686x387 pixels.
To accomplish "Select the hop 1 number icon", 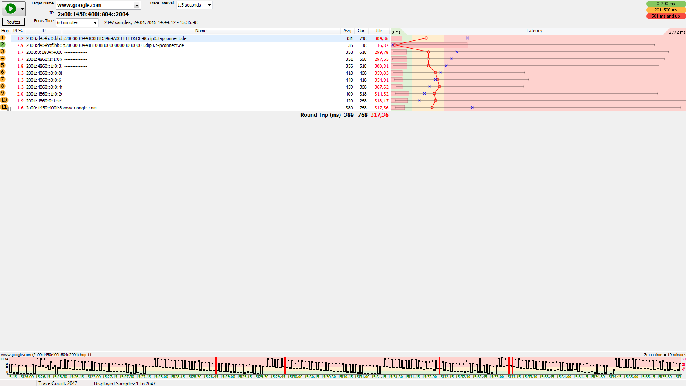I will pyautogui.click(x=3, y=38).
